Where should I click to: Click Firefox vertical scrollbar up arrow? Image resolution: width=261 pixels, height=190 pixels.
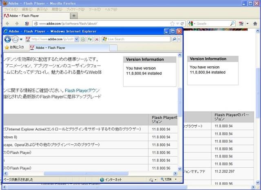[x=257, y=31]
